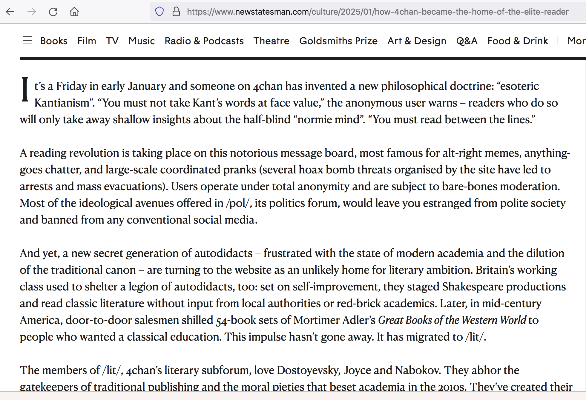Navigate to the Theatre section
Screen dimensions: 586x400
(271, 41)
